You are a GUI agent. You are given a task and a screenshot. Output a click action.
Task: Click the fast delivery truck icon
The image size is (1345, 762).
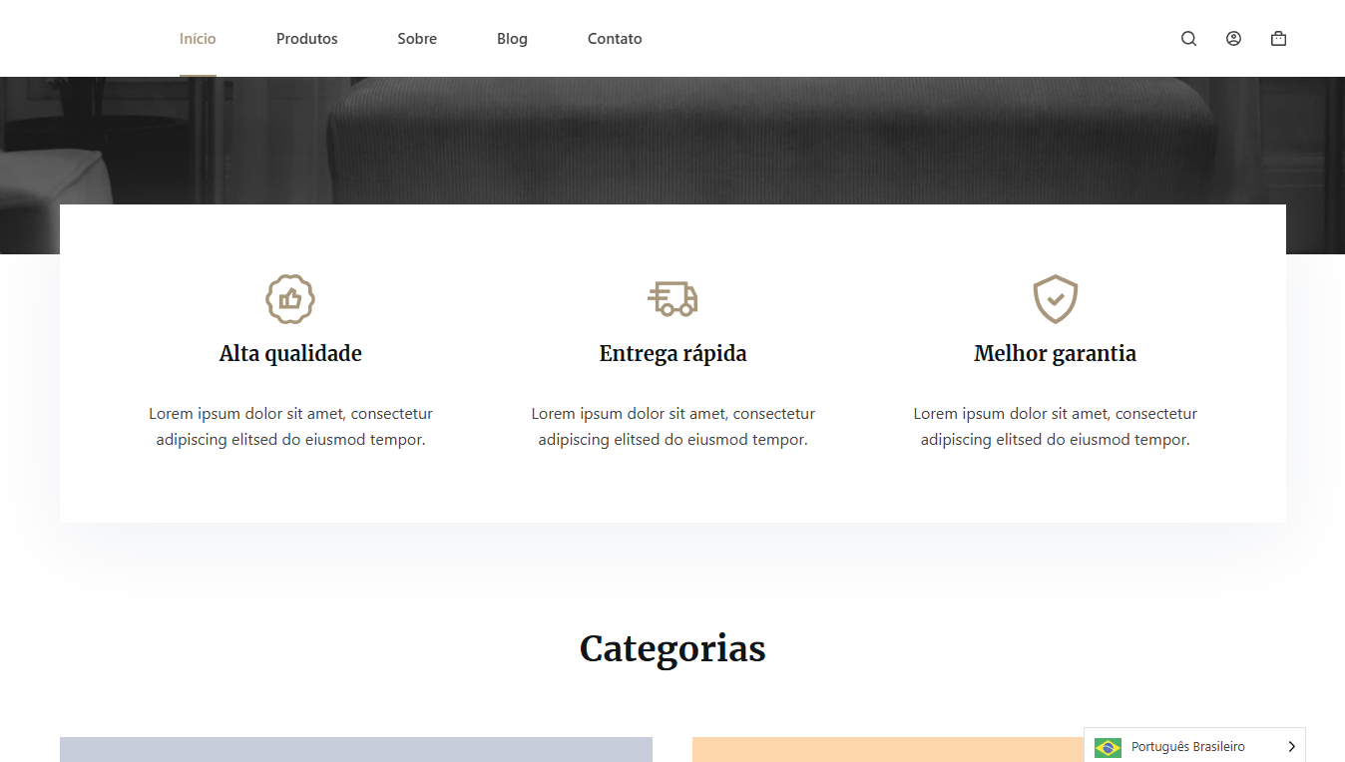coord(672,298)
